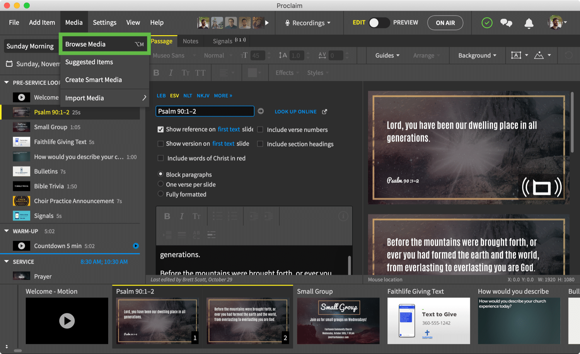Choose Create Smart Media menu entry
This screenshot has width=580, height=354.
(x=104, y=80)
